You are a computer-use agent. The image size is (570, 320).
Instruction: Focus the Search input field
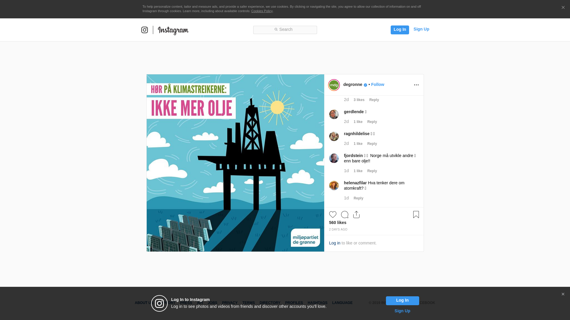pyautogui.click(x=285, y=30)
